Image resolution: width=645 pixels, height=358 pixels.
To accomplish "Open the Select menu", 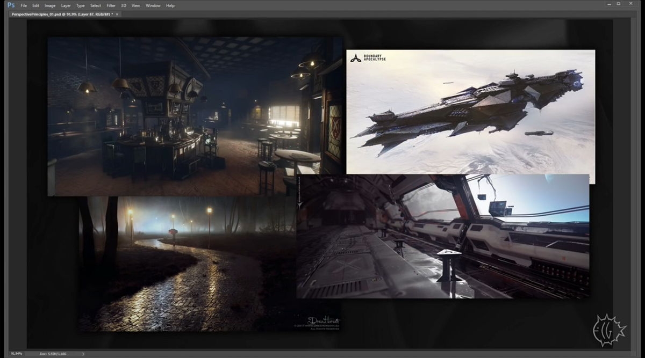I will point(96,5).
